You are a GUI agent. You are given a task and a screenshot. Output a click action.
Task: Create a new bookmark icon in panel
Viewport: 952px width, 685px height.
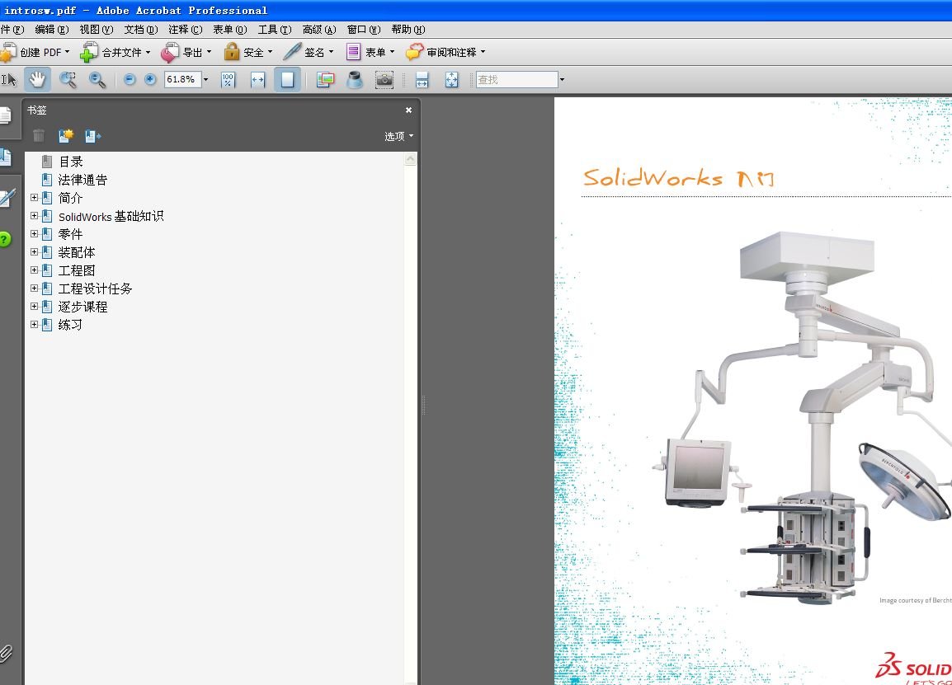(66, 135)
